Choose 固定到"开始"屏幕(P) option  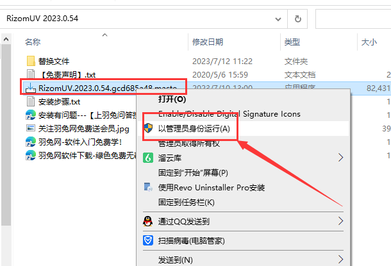(193, 173)
